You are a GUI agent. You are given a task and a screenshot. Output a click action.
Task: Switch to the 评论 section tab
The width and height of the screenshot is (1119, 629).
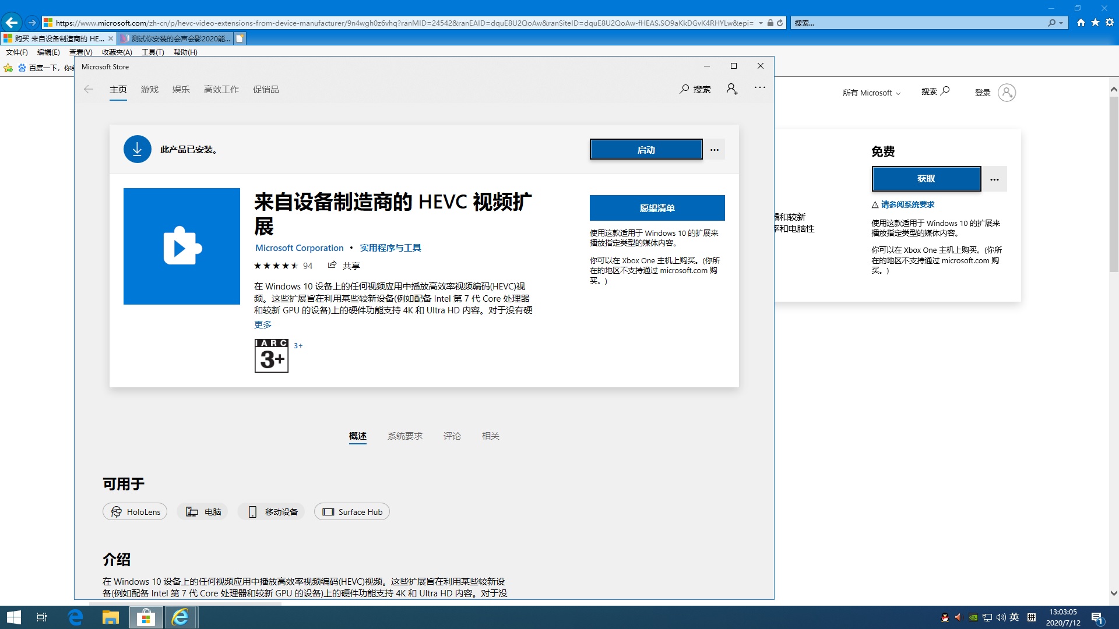point(452,436)
